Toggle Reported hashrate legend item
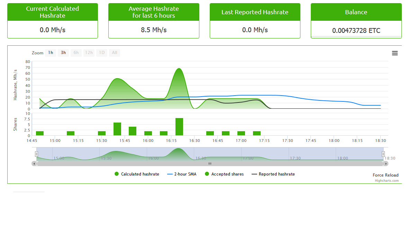This screenshot has height=243, width=407. tap(273, 174)
